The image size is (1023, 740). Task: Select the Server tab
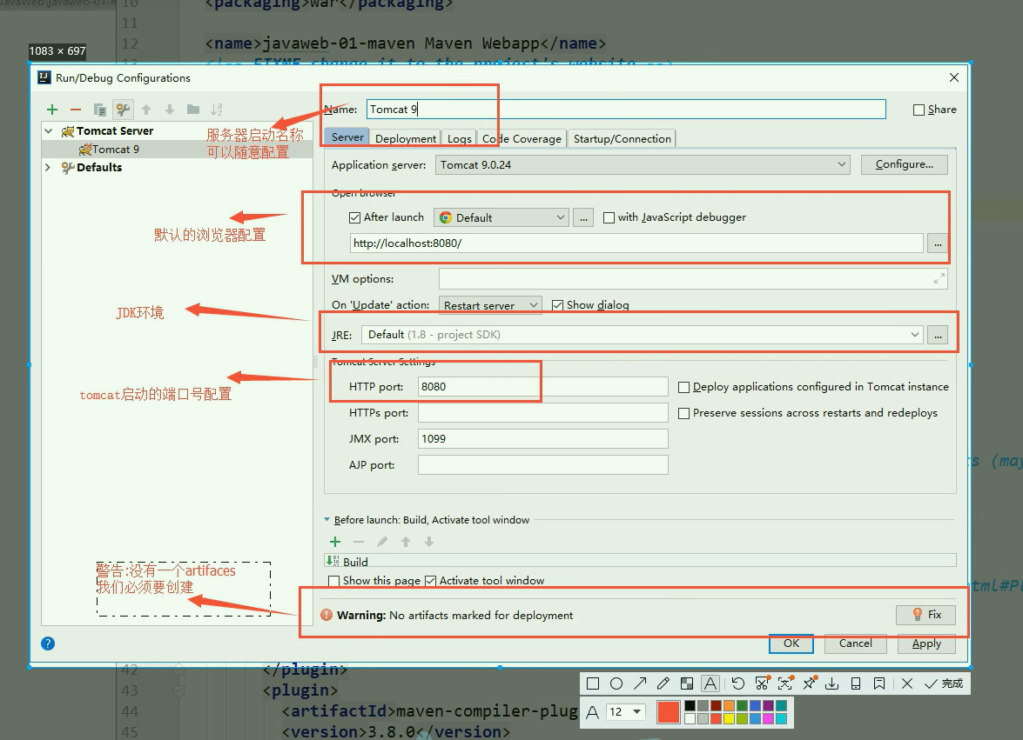[x=347, y=137]
